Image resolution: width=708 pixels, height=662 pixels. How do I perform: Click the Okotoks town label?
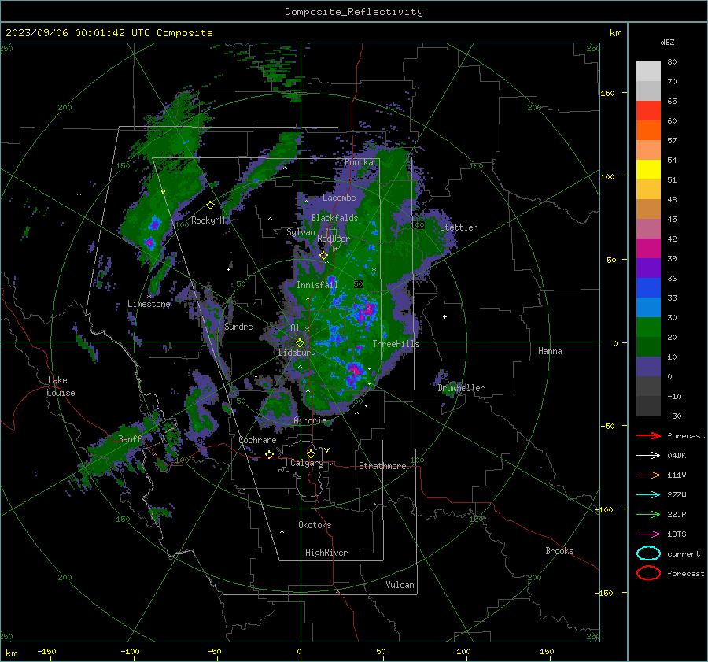(315, 525)
